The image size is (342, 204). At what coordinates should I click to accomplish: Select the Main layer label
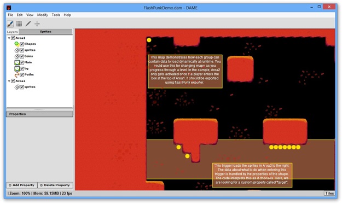[28, 62]
